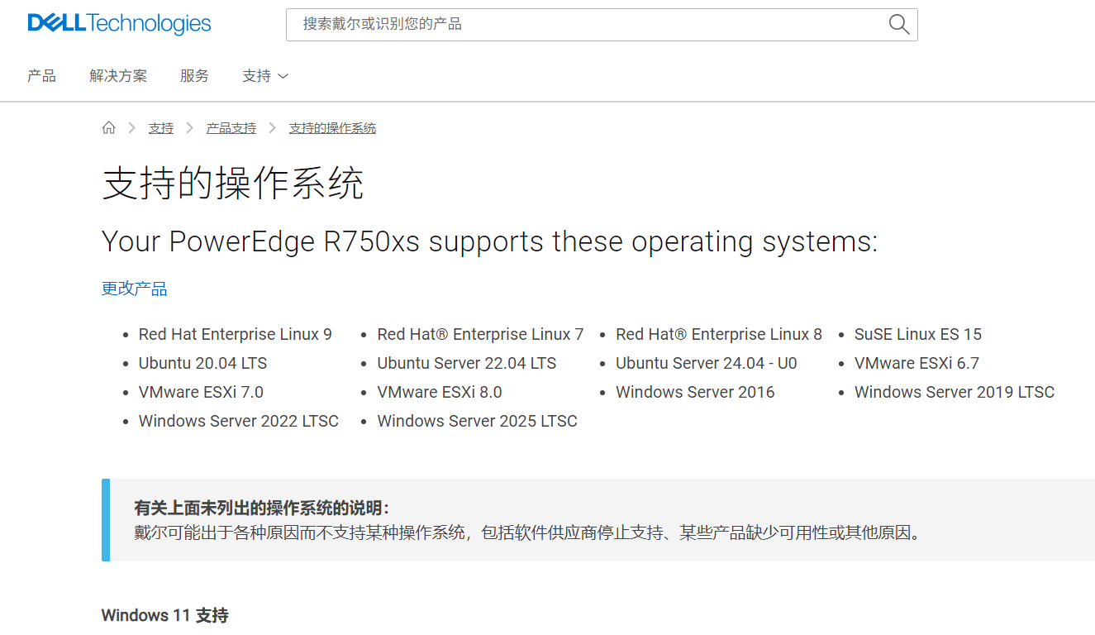Viewport: 1095px width, 635px height.
Task: Focus the Dell product search field
Action: [587, 25]
